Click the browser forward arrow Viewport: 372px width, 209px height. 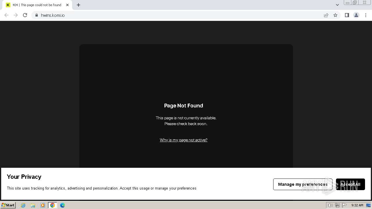16,15
